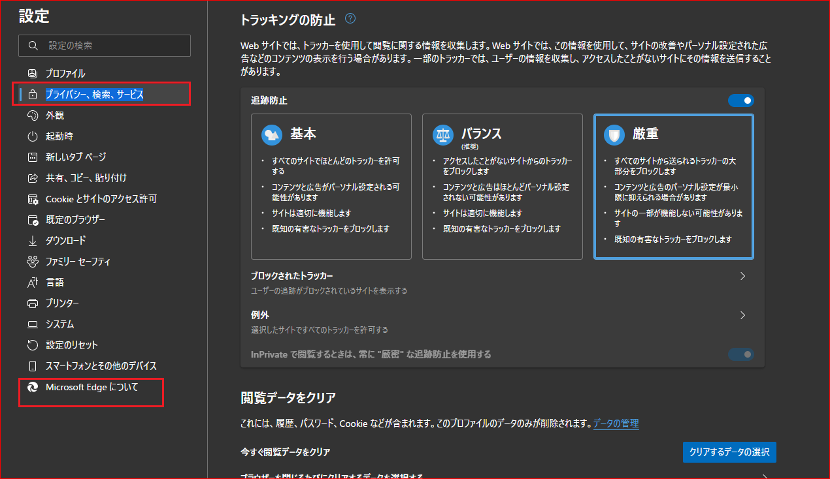The height and width of the screenshot is (479, 830).
Task: Click the クリアするデータの選択 button
Action: pos(729,452)
